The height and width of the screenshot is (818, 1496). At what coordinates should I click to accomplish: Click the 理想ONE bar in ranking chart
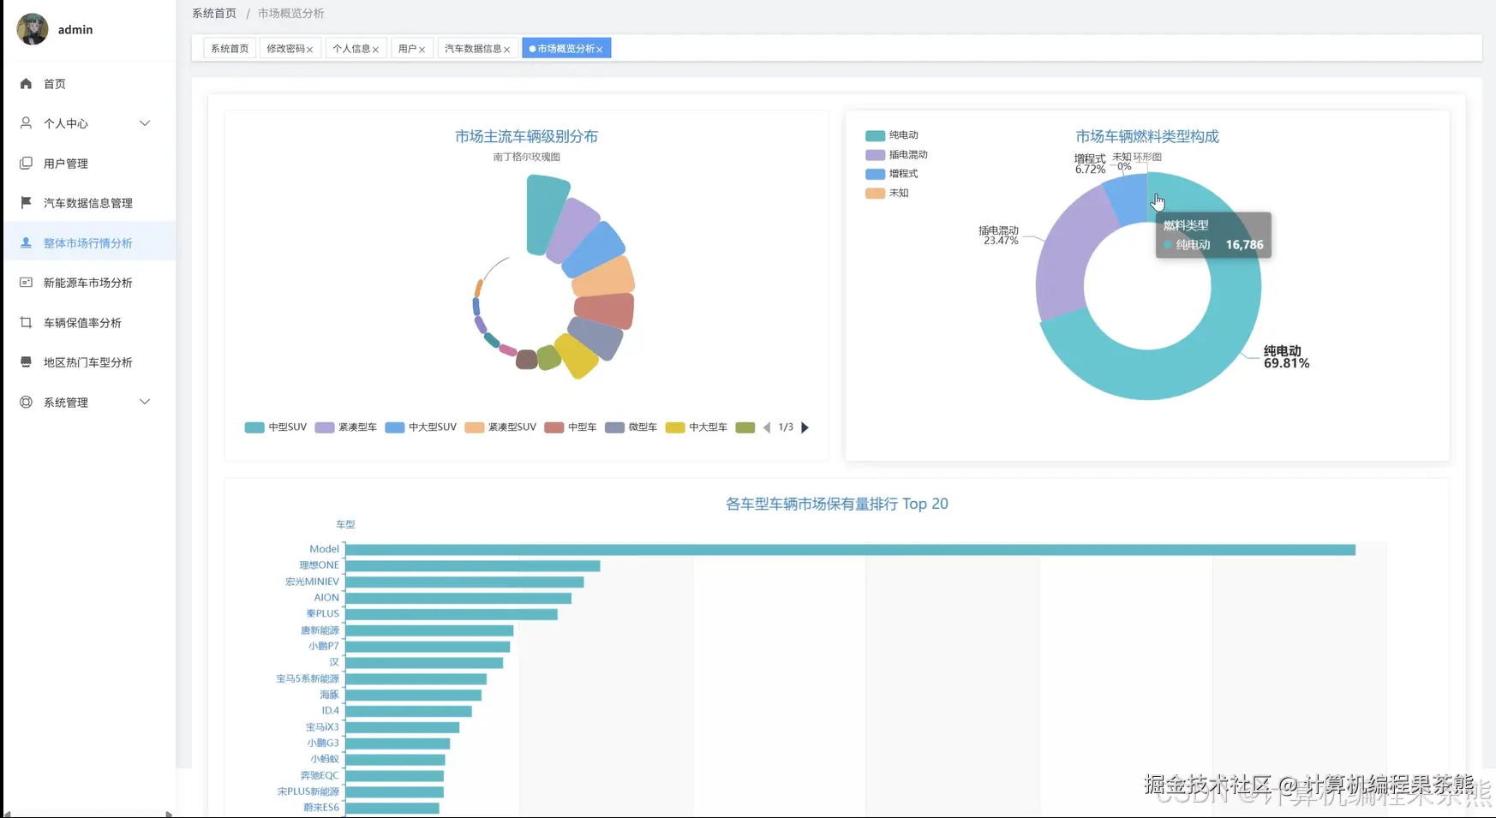(472, 565)
